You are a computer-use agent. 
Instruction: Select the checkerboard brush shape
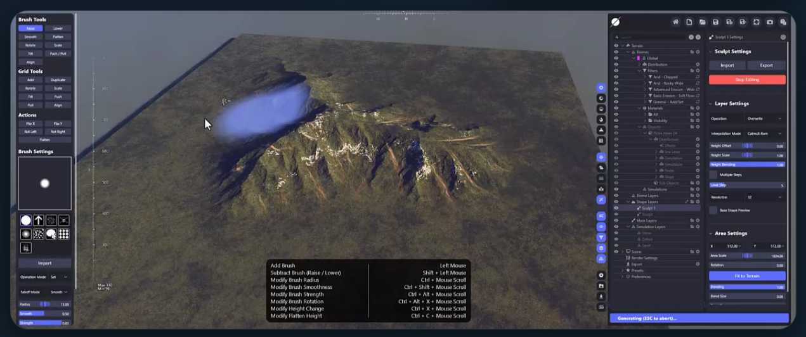tap(64, 234)
